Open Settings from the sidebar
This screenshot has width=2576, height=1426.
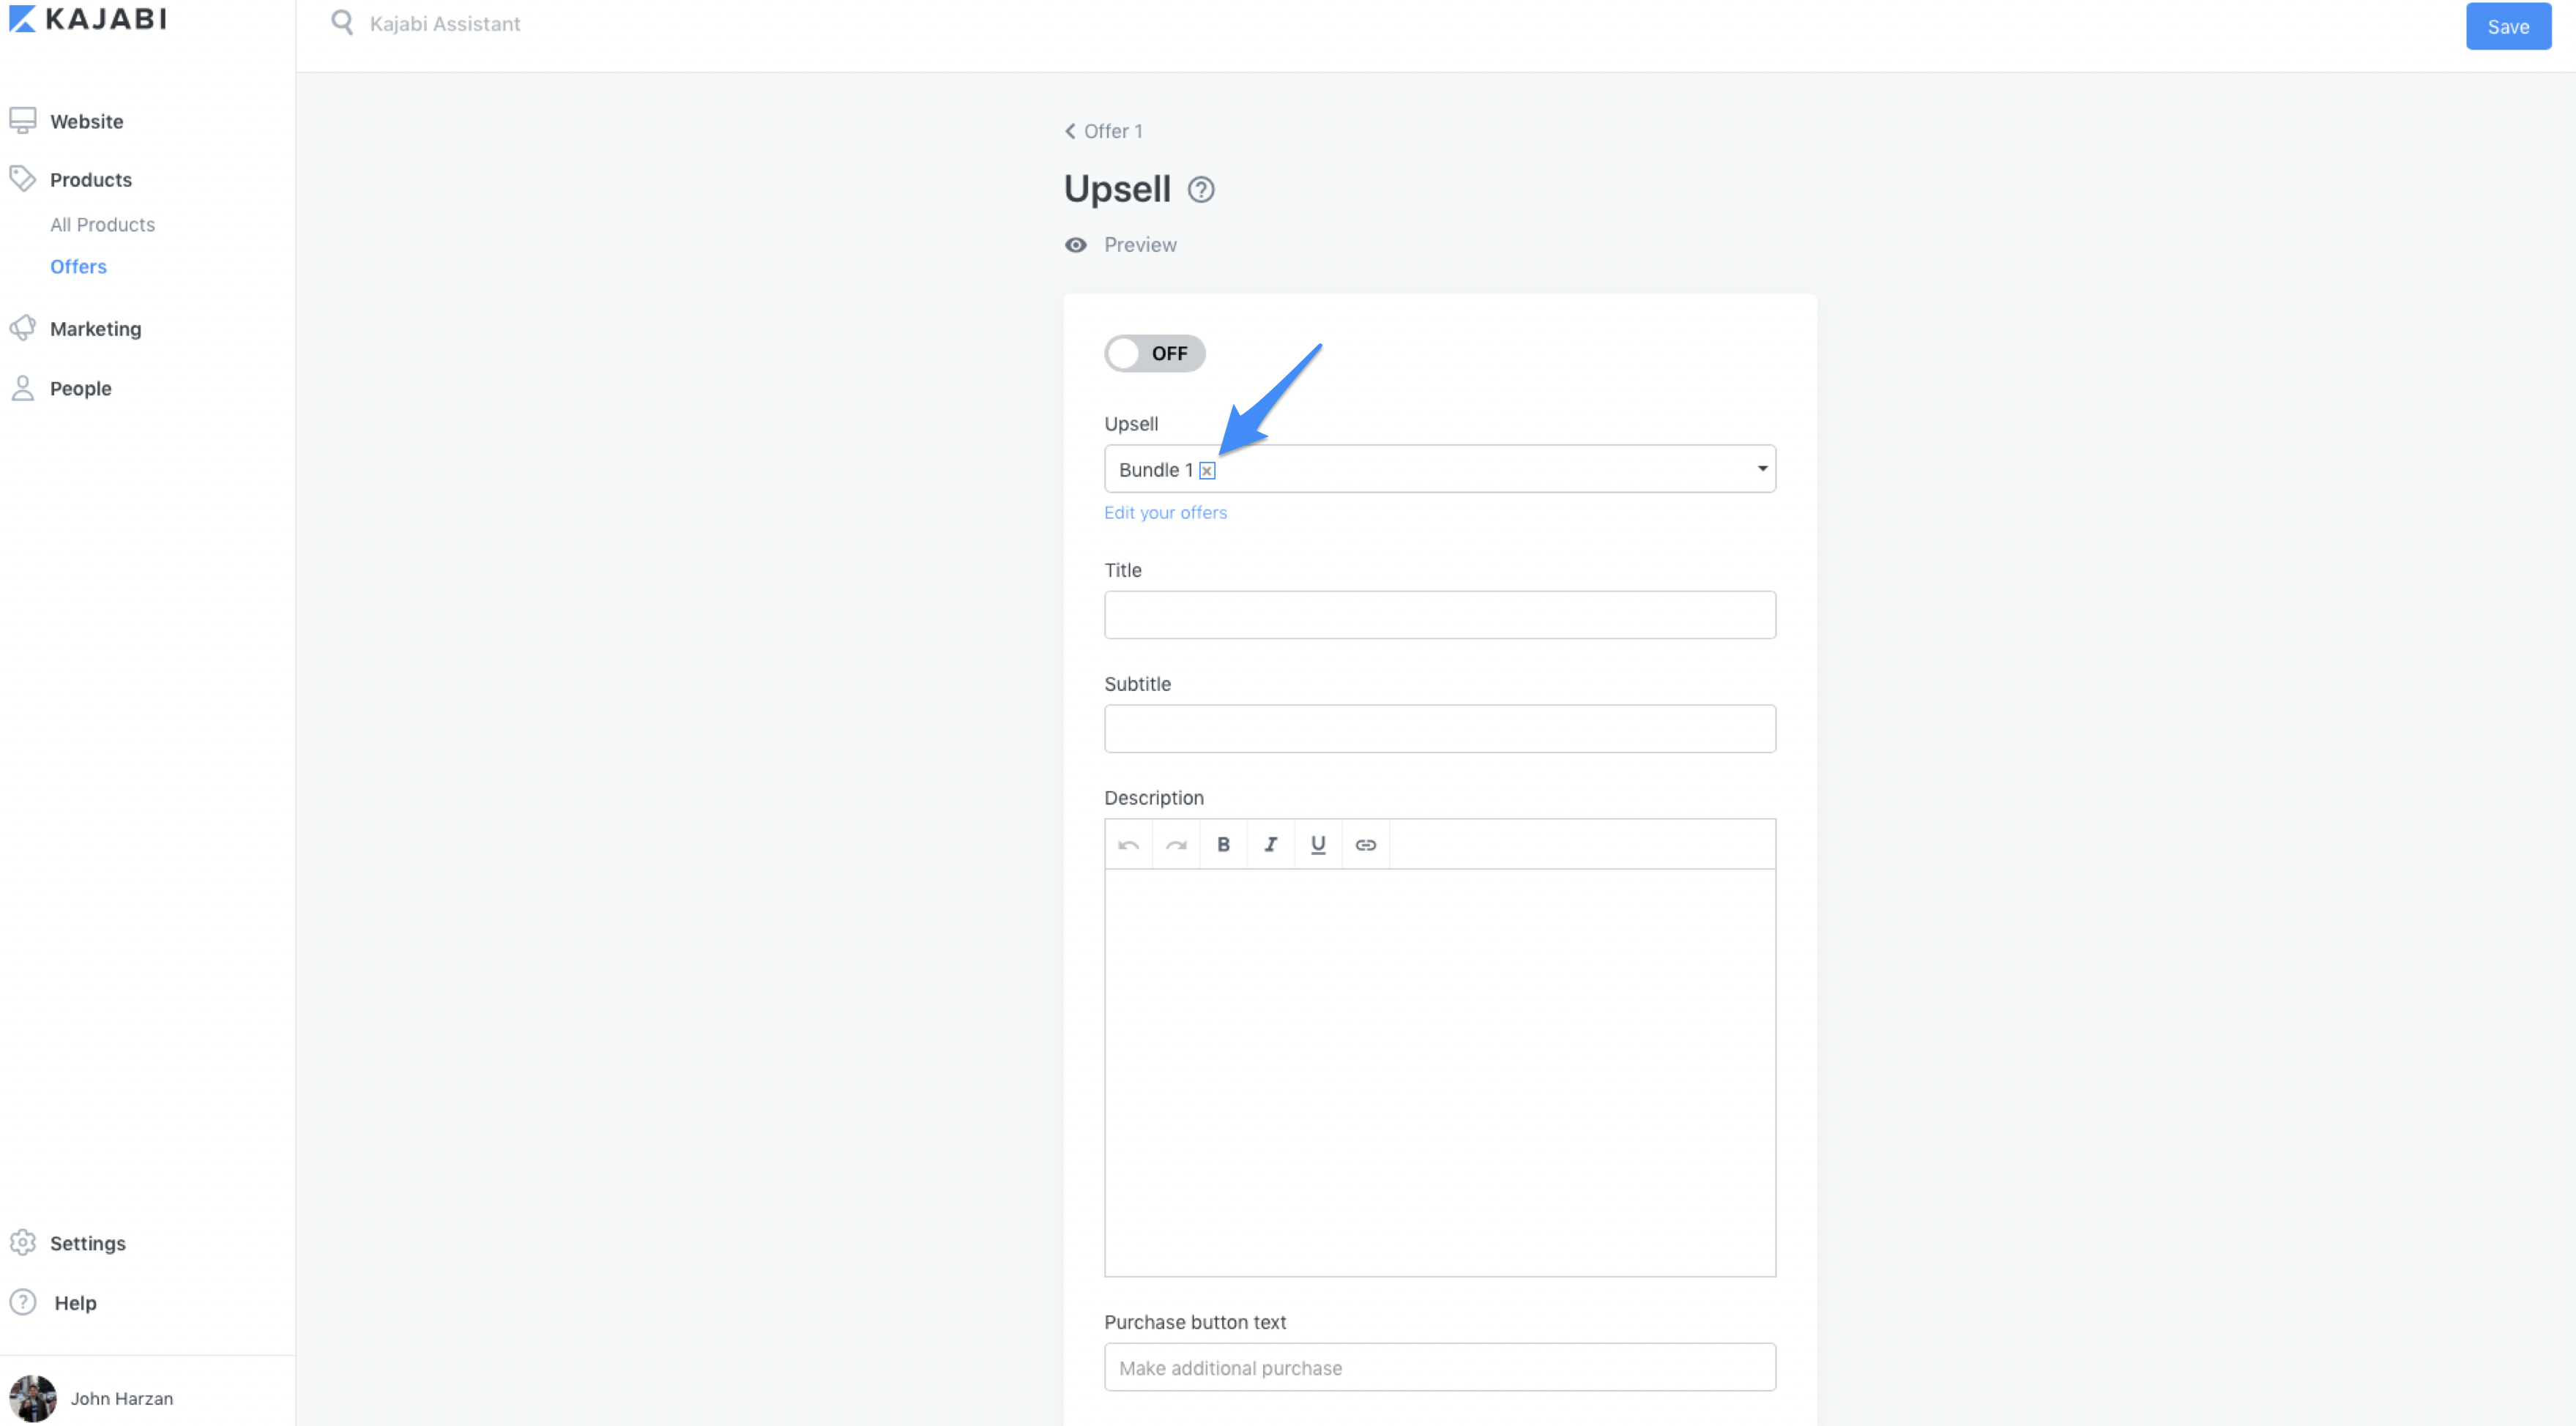click(87, 1242)
